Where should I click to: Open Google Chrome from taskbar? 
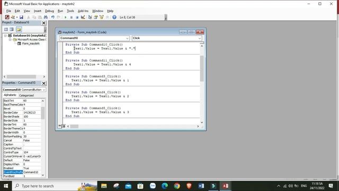click(x=177, y=186)
